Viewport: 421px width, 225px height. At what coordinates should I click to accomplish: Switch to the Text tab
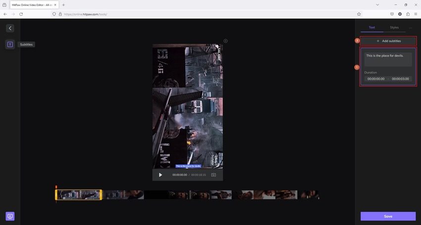(372, 27)
